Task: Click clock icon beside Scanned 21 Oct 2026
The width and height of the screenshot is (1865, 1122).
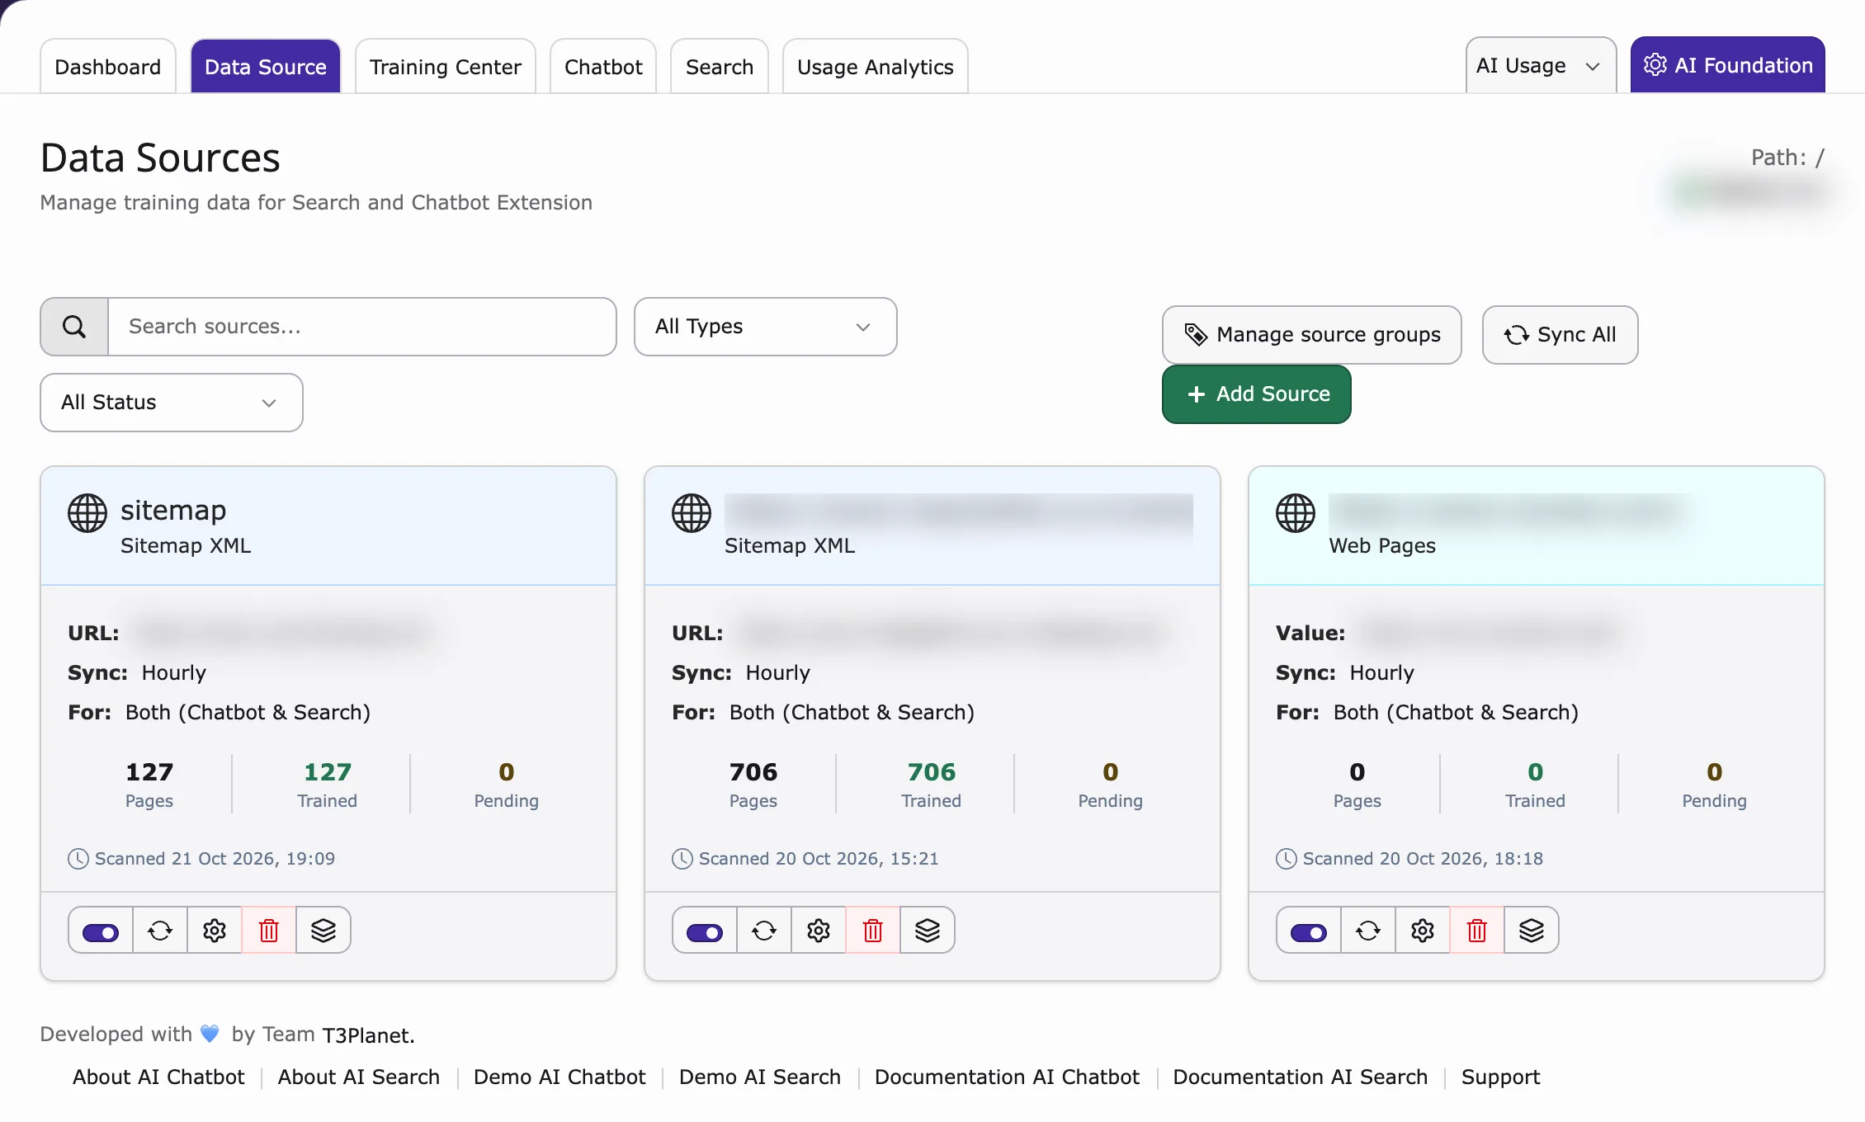Action: click(x=78, y=859)
